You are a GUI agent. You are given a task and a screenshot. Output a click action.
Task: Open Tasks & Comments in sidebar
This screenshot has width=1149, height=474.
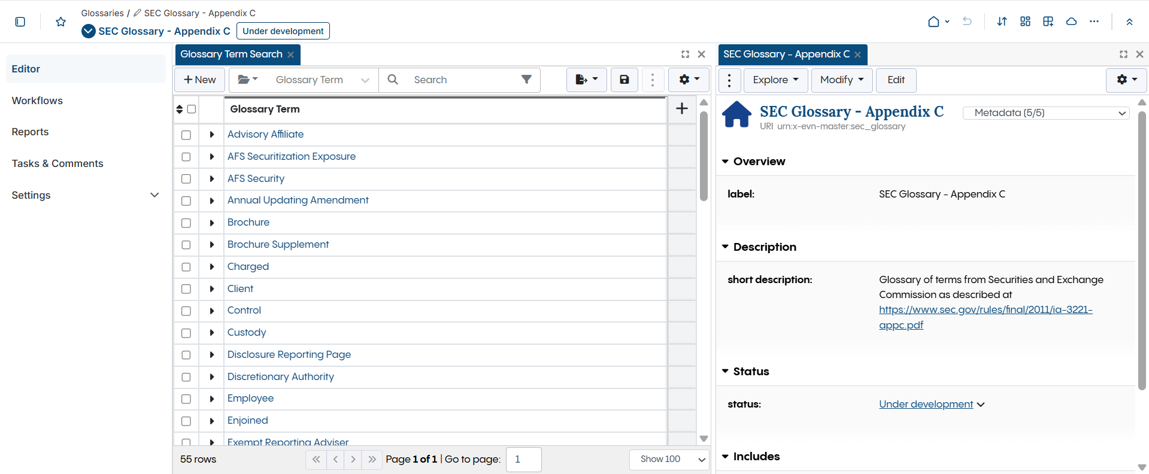click(x=57, y=163)
